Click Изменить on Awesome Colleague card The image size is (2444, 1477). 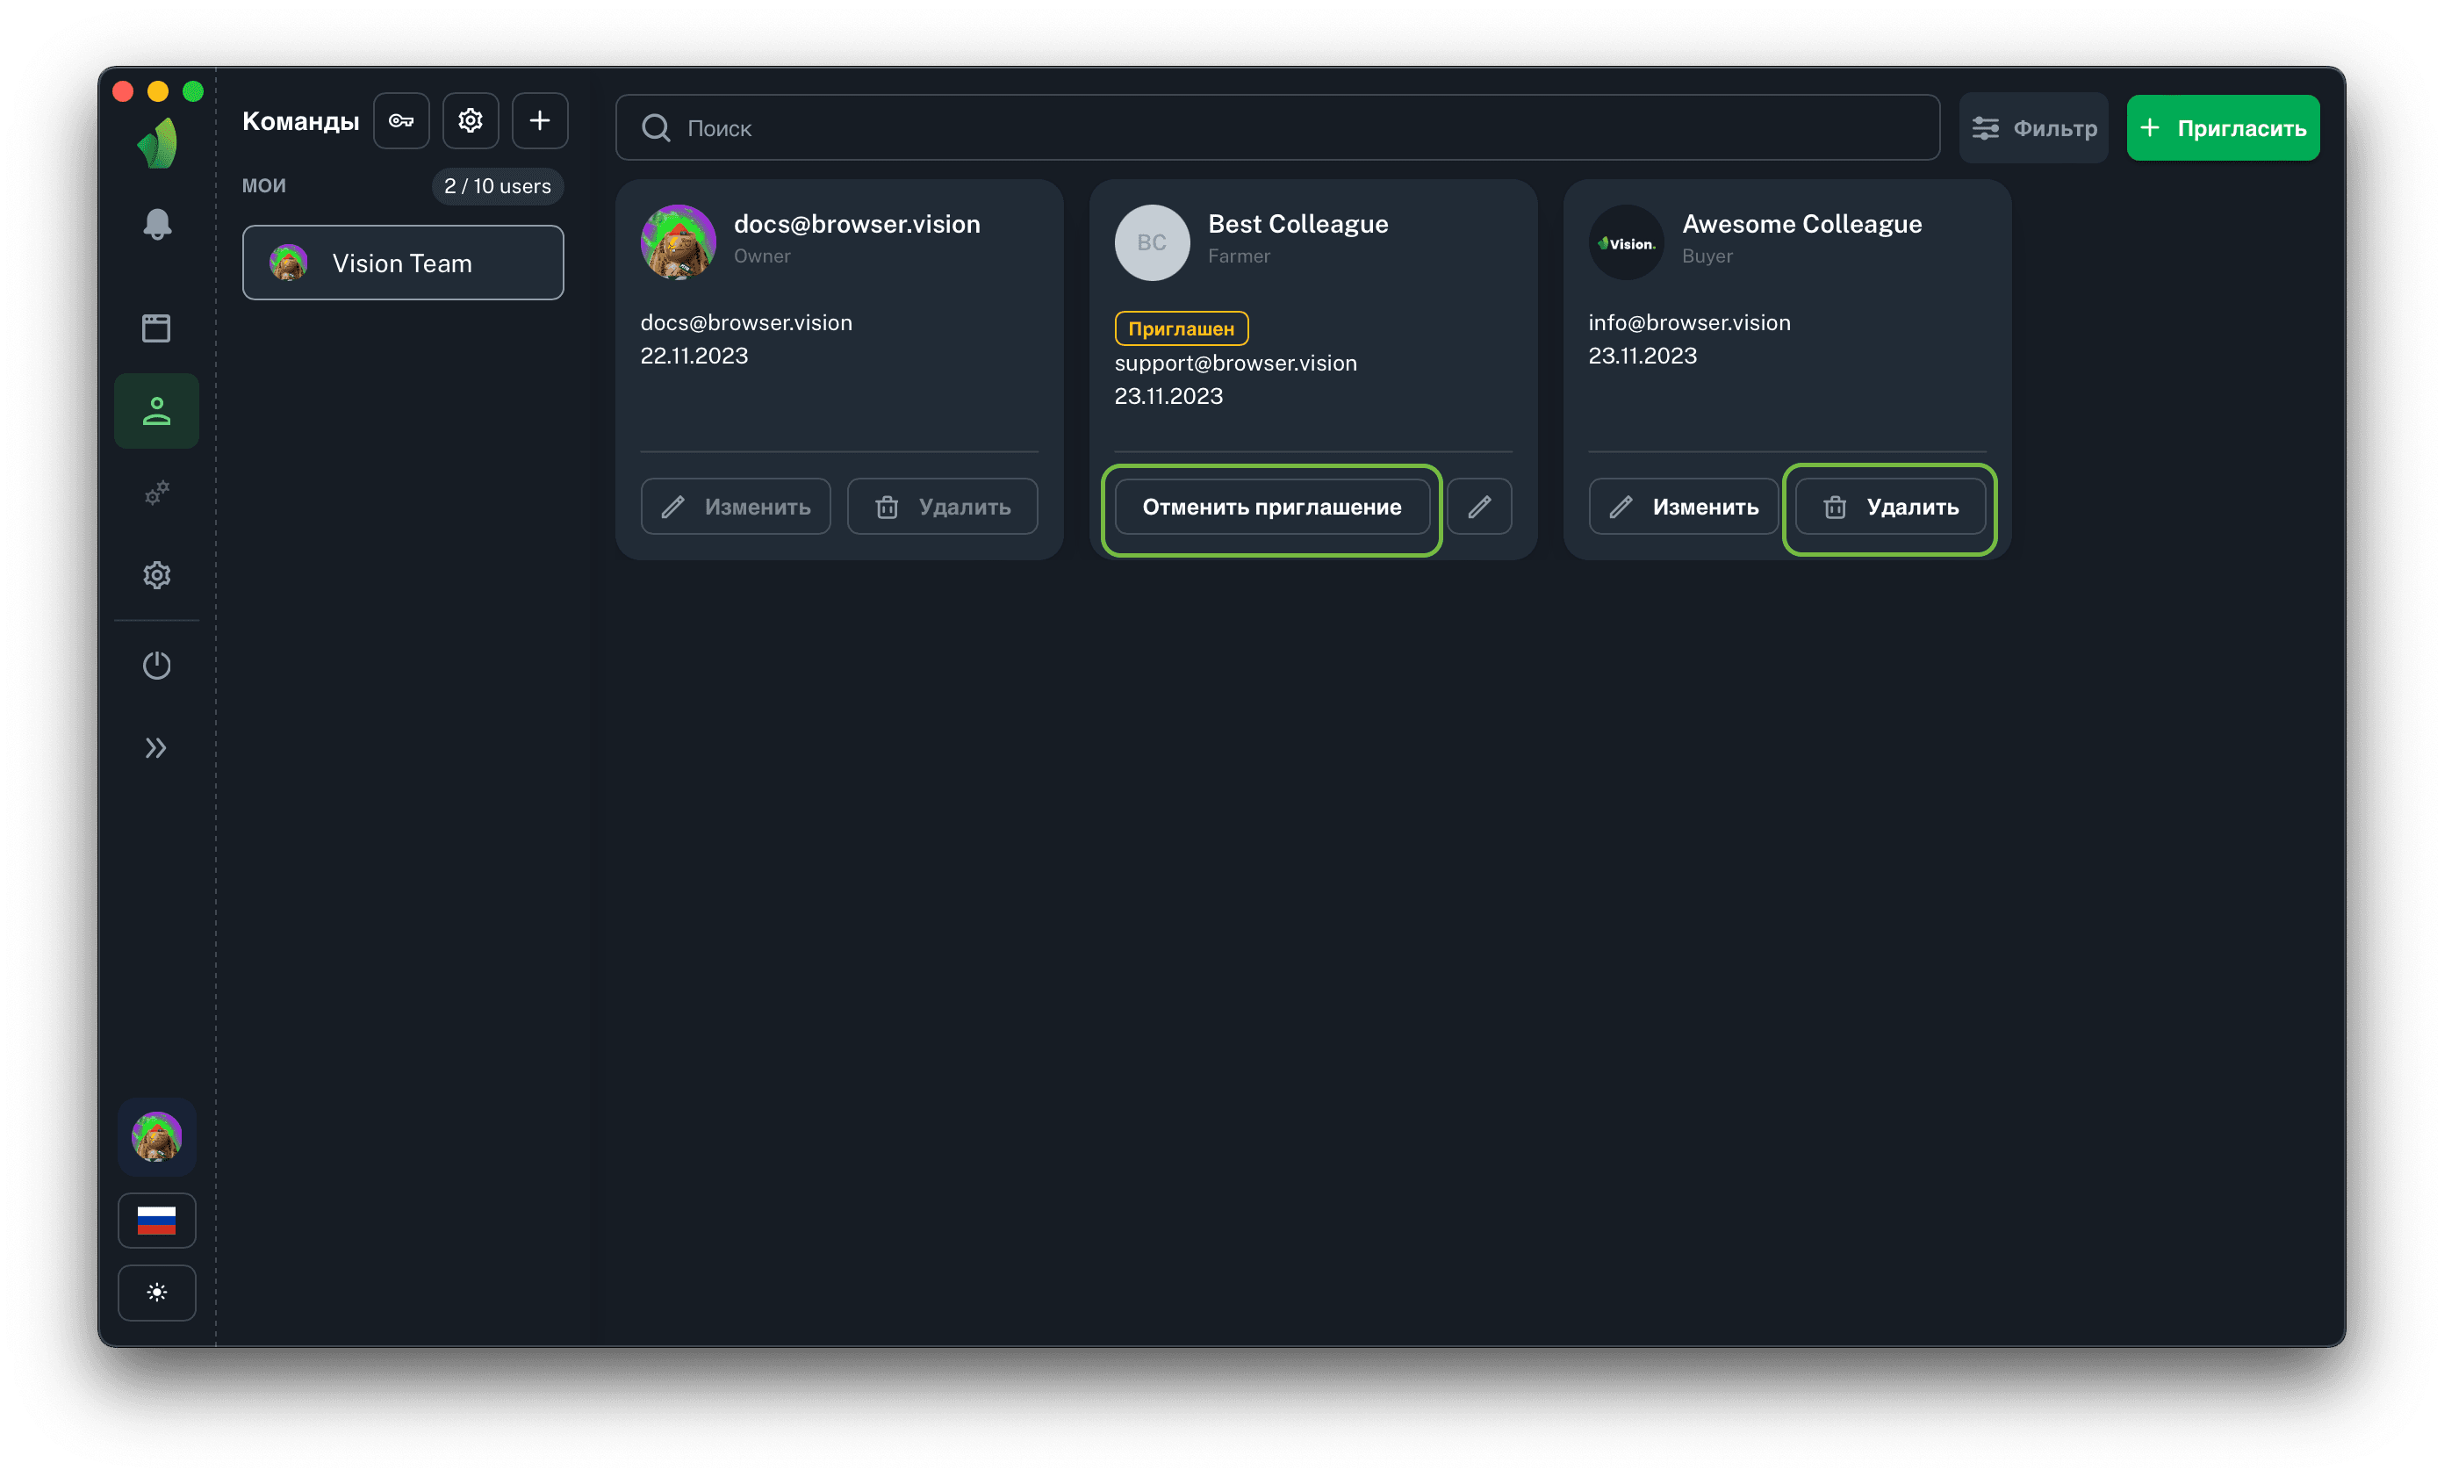coord(1683,507)
